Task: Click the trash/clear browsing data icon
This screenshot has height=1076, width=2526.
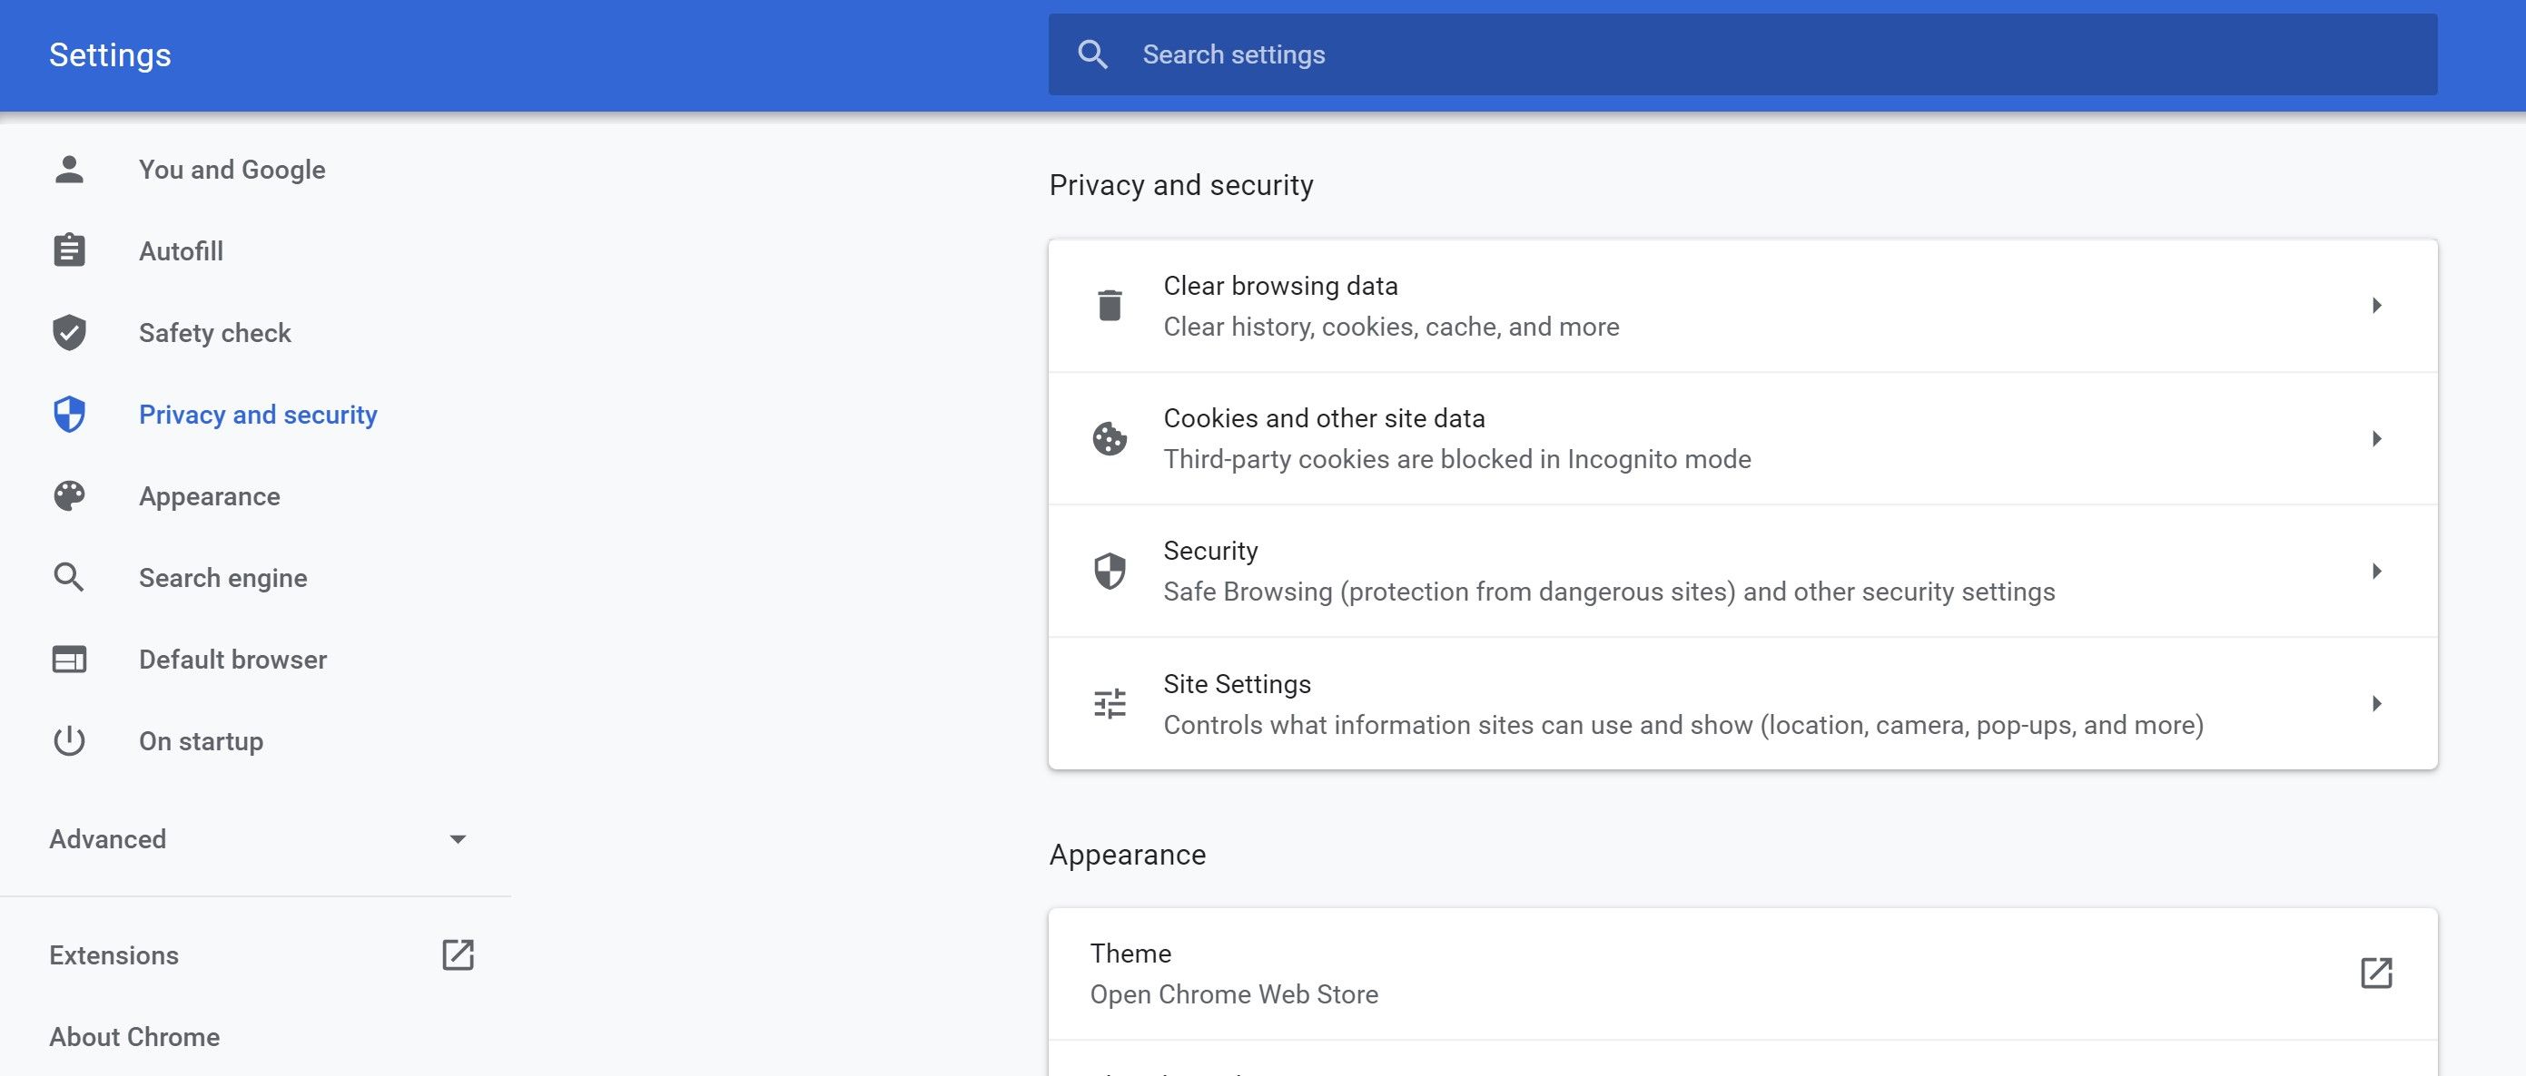Action: point(1109,305)
